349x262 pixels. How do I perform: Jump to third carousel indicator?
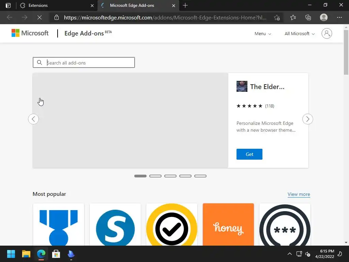pyautogui.click(x=170, y=176)
